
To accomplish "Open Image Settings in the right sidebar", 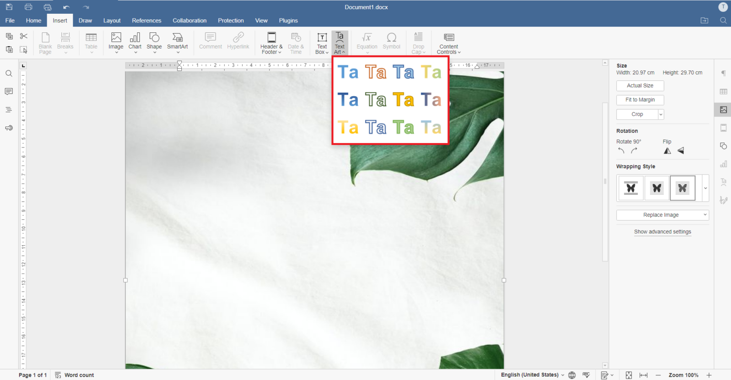I will (723, 109).
